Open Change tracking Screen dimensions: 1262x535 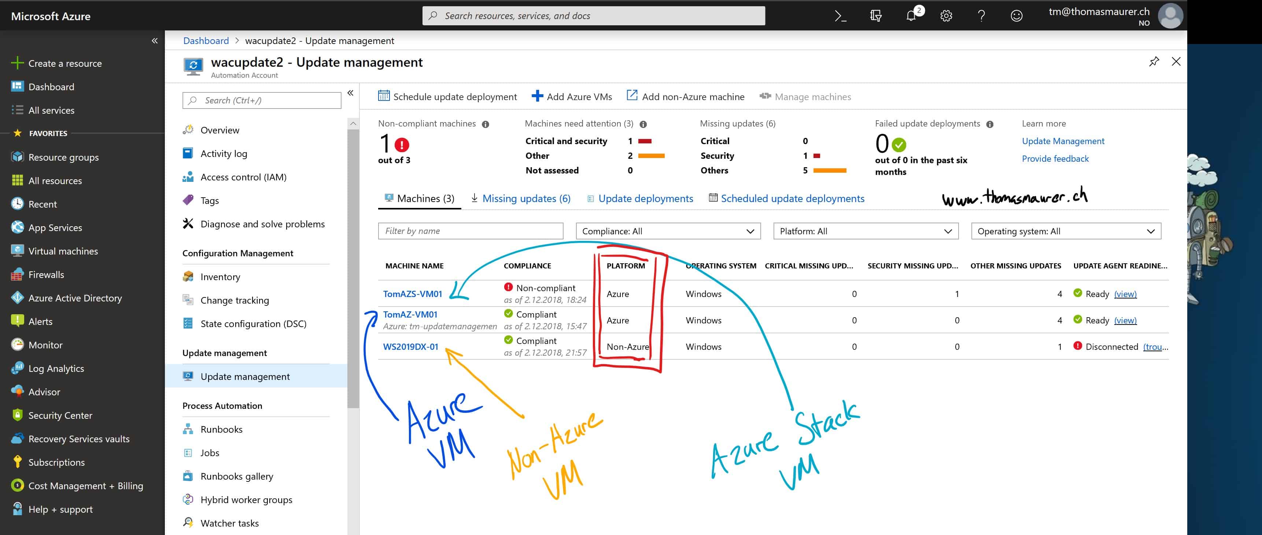235,300
